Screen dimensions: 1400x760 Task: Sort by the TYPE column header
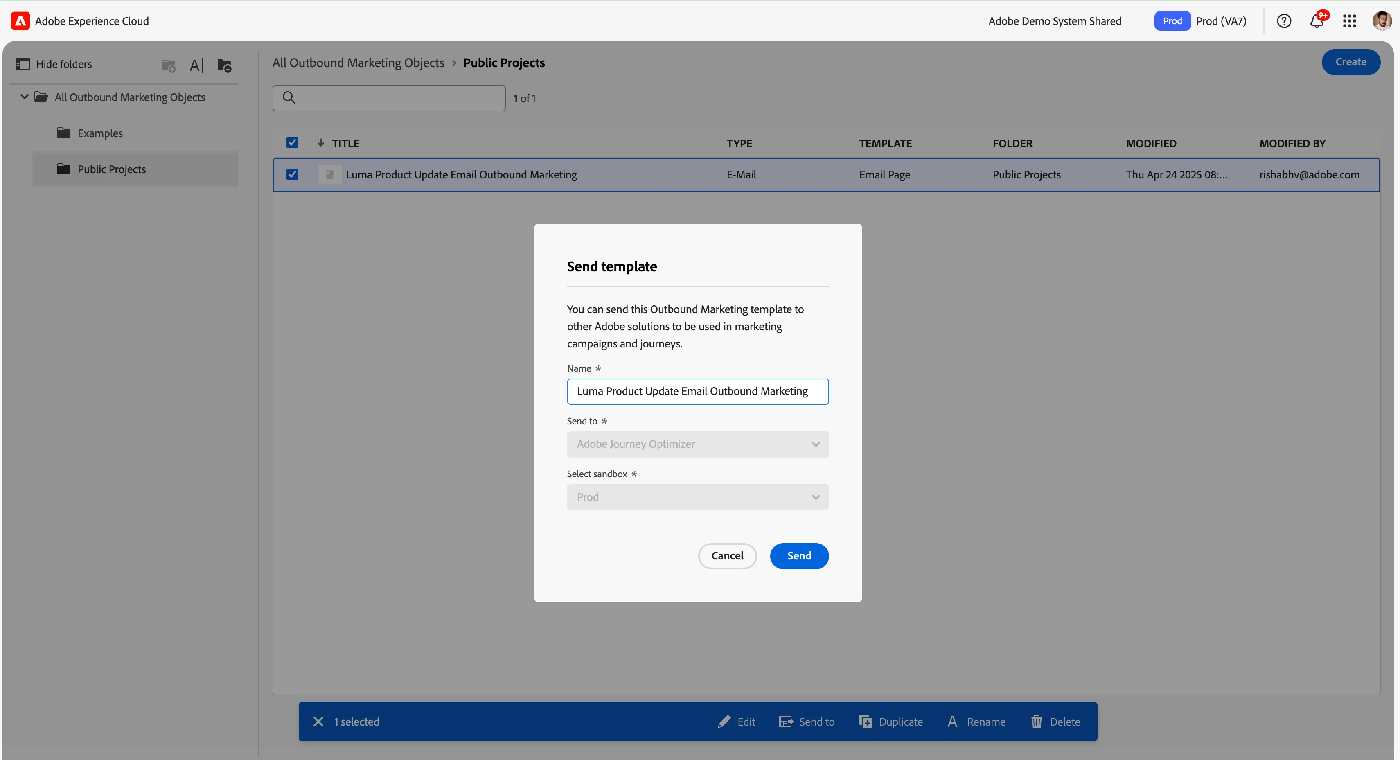(x=739, y=144)
